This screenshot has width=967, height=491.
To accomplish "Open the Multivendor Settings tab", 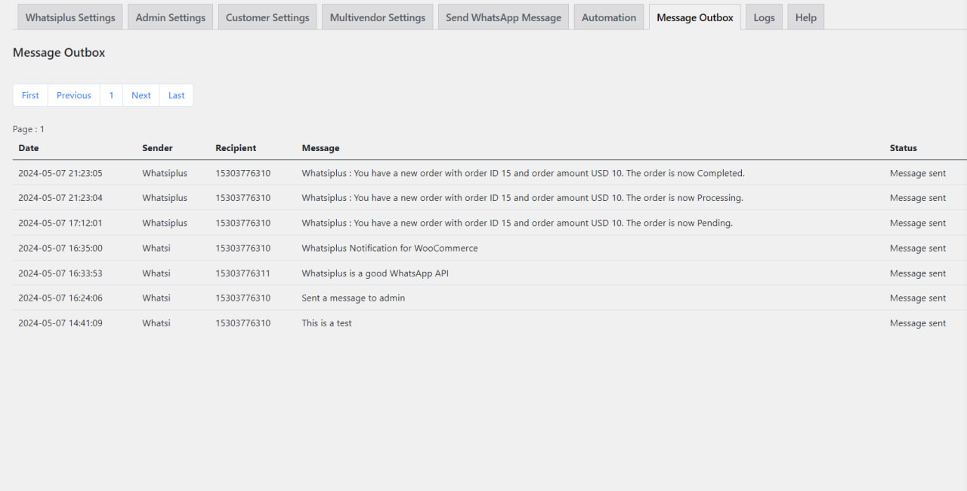I will tap(377, 17).
